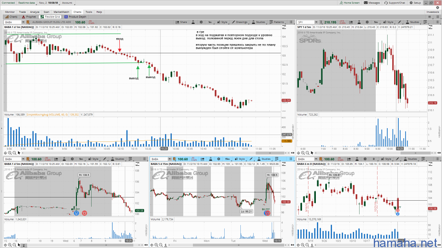Click the Share icon in the SPY chart toolbar
Image resolution: width=442 pixels, height=248 pixels.
pyautogui.click(x=351, y=22)
